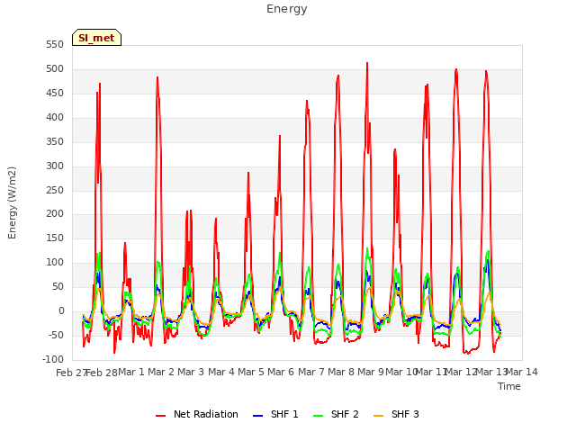
Task: Click the SHF 2 legend label
Action: tap(345, 414)
